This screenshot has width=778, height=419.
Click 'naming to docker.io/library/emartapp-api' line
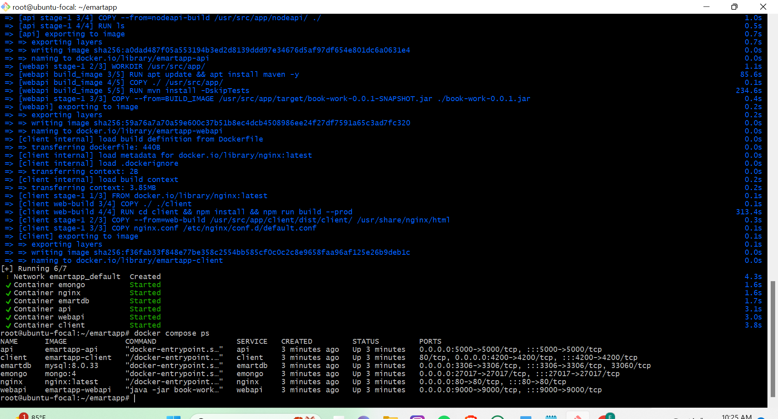pyautogui.click(x=120, y=58)
